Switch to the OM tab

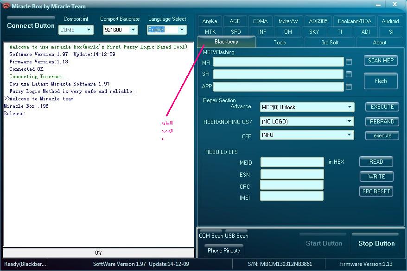point(288,32)
